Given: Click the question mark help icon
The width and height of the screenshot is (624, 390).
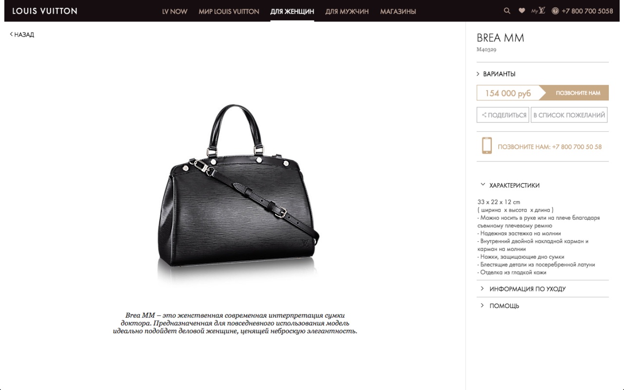Looking at the screenshot, I should [555, 11].
